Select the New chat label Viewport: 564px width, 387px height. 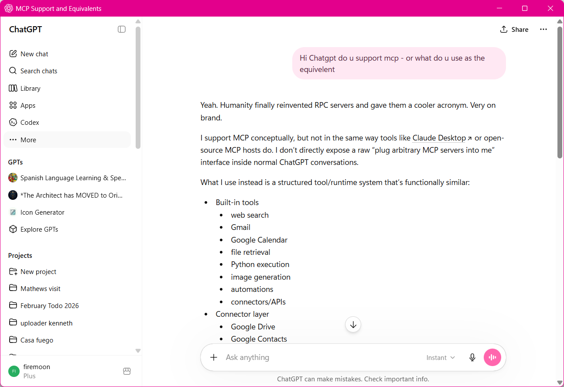(x=34, y=54)
